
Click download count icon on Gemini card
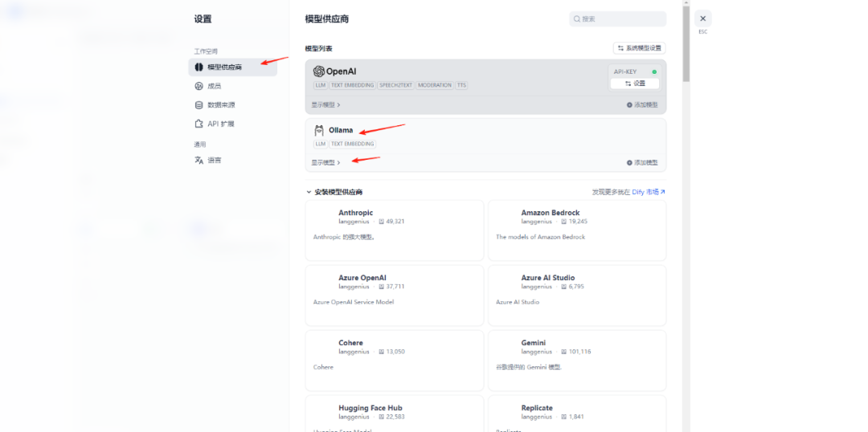coord(564,352)
